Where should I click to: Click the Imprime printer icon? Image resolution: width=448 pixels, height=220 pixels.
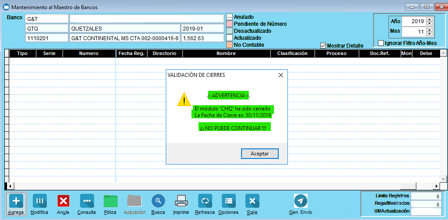(181, 201)
